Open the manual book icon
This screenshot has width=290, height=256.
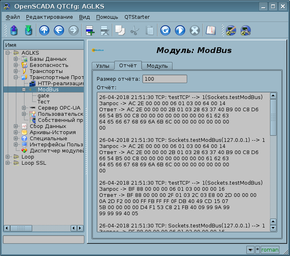(210, 31)
